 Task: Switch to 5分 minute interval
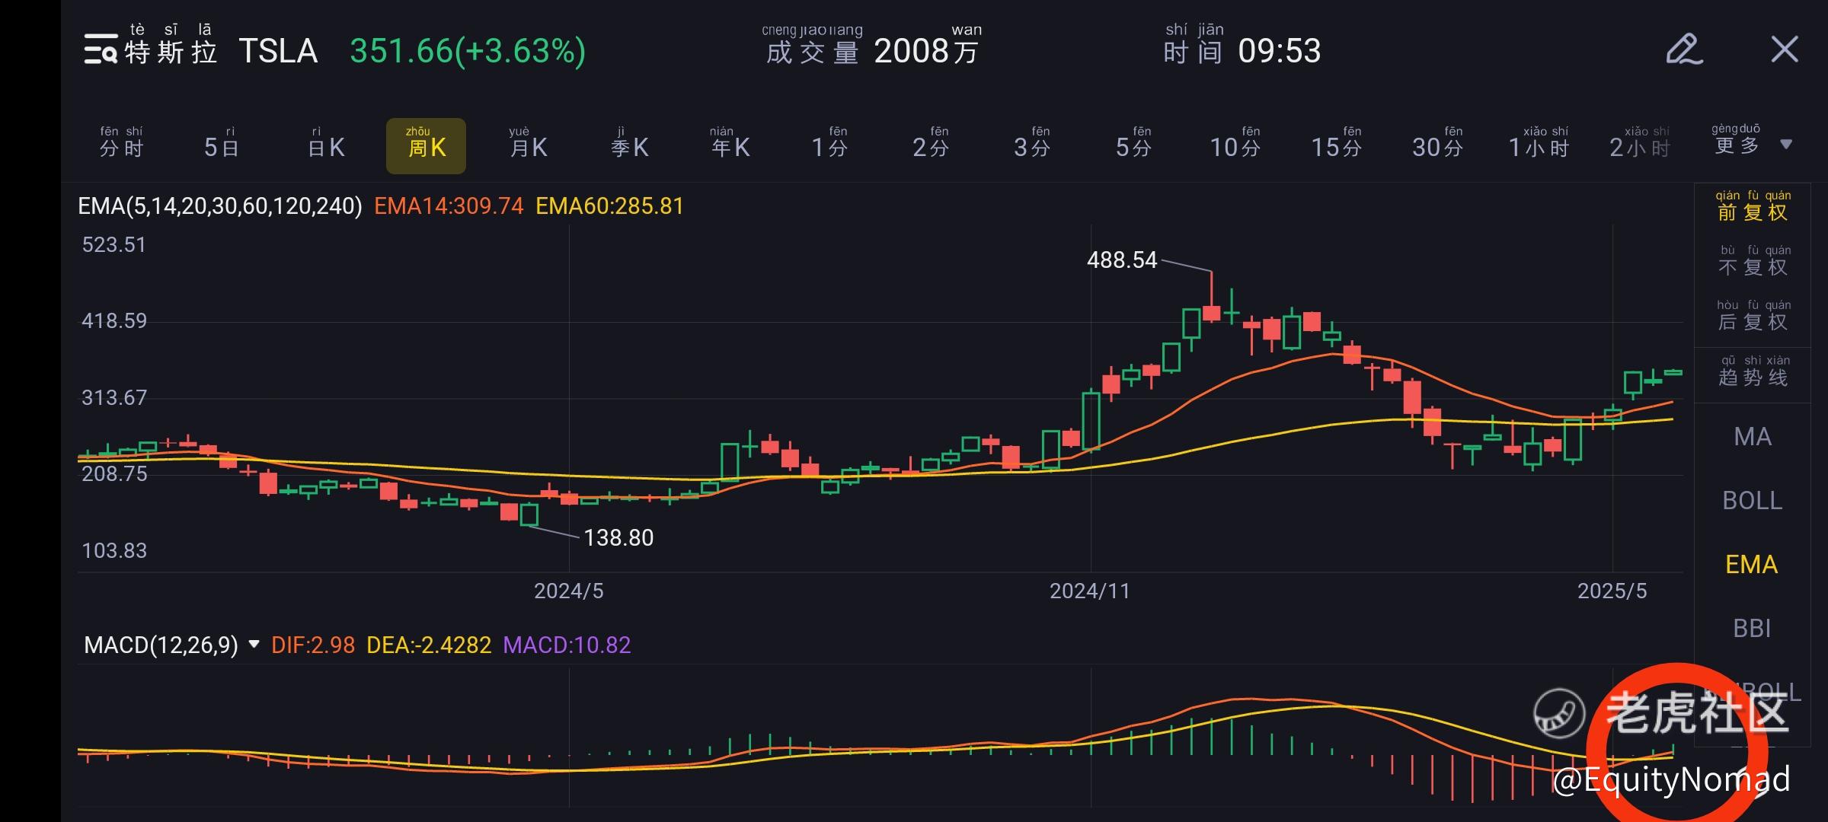pyautogui.click(x=1133, y=144)
